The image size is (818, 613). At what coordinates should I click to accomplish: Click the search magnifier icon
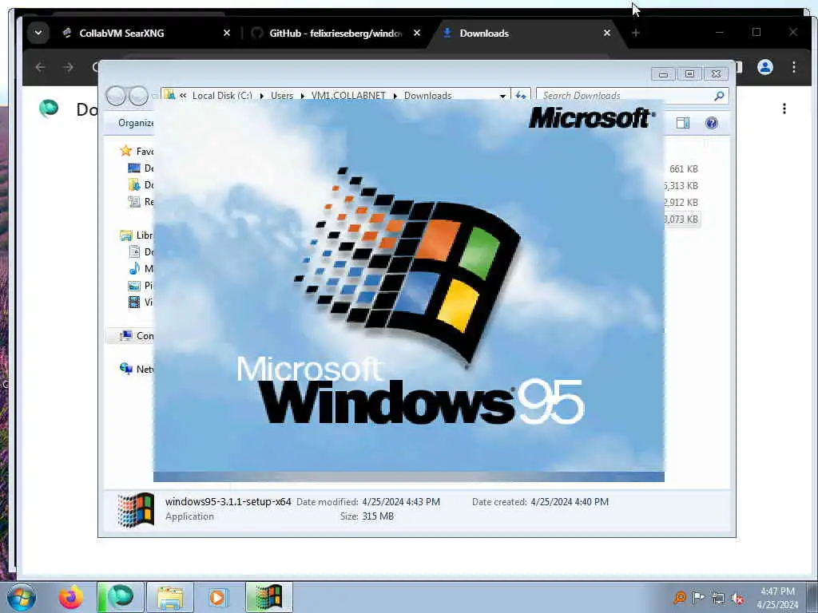719,96
